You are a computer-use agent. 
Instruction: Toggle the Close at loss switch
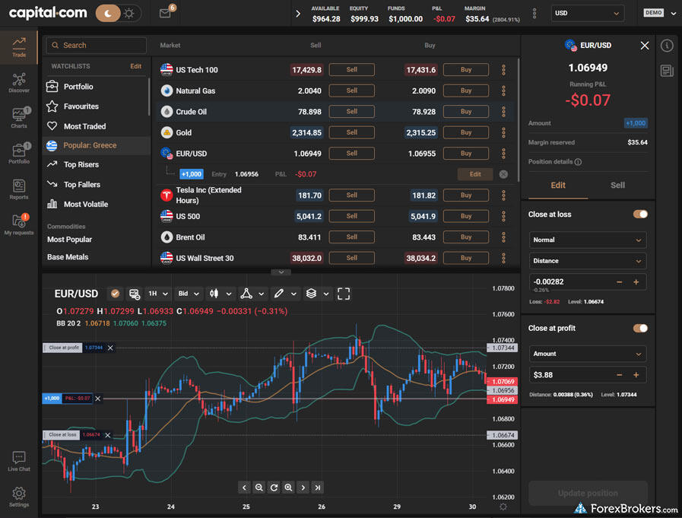tap(640, 215)
